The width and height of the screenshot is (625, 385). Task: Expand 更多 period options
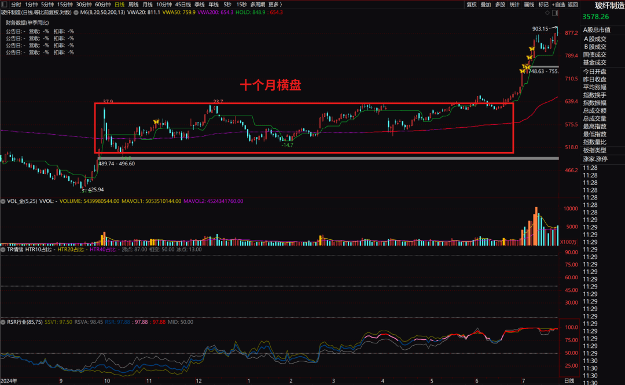point(275,5)
